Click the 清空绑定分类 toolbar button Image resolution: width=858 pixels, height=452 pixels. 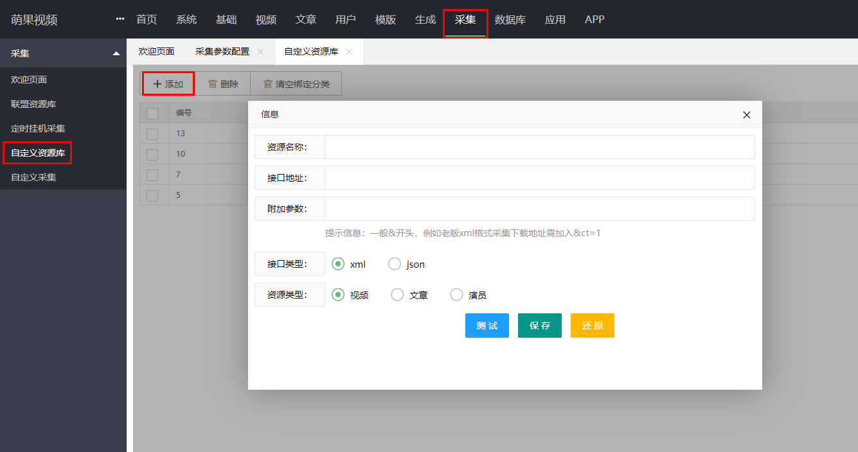(296, 84)
